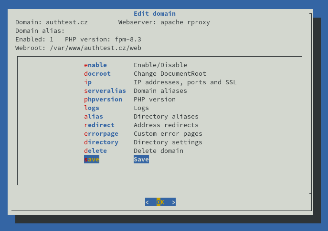Choose the docroot option
The image size is (328, 231).
[97, 74]
